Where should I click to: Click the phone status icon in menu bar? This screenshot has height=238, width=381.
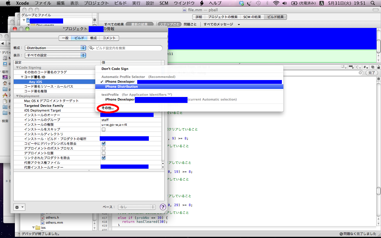tap(250, 3)
